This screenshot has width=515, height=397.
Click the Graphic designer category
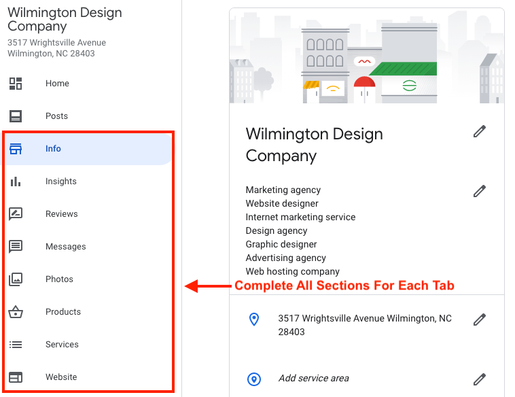[281, 244]
